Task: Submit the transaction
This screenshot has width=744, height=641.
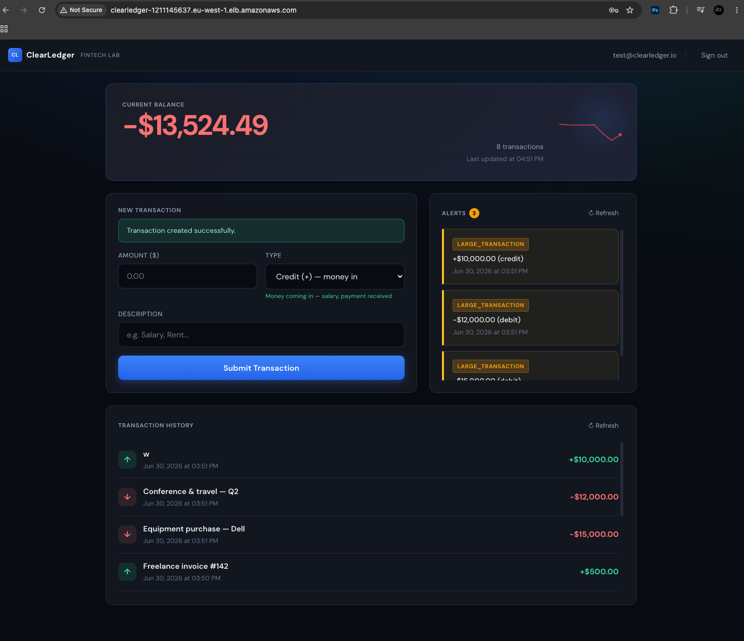Action: pyautogui.click(x=261, y=368)
